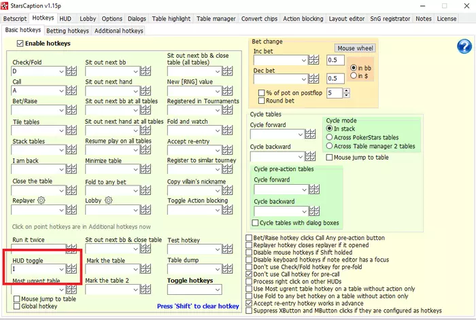Click the gear icon next to Lobby
476x320 pixels.
pyautogui.click(x=108, y=200)
